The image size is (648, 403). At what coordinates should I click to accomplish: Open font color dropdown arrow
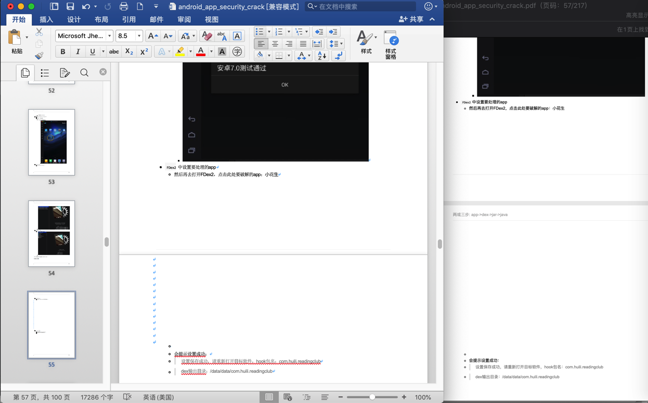click(x=211, y=52)
